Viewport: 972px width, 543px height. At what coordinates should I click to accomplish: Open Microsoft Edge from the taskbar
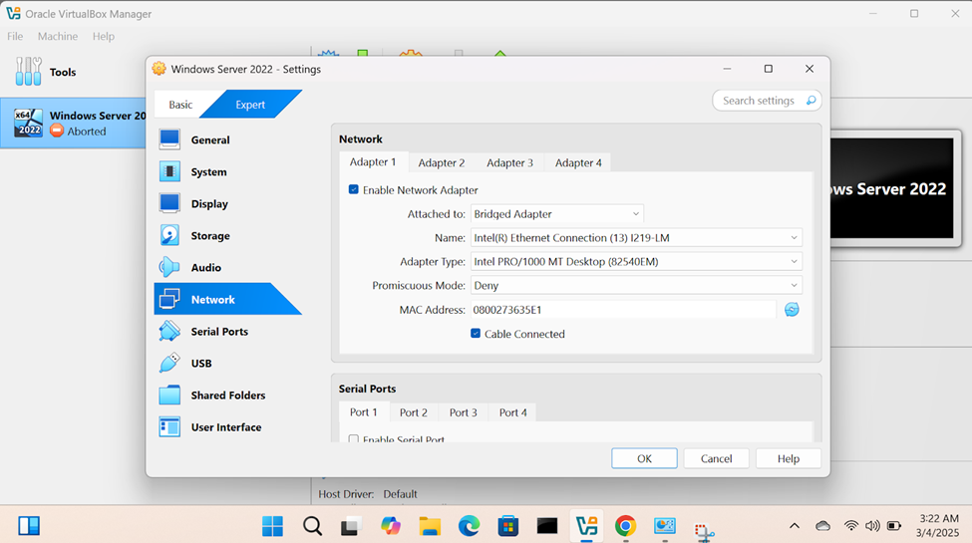point(469,526)
